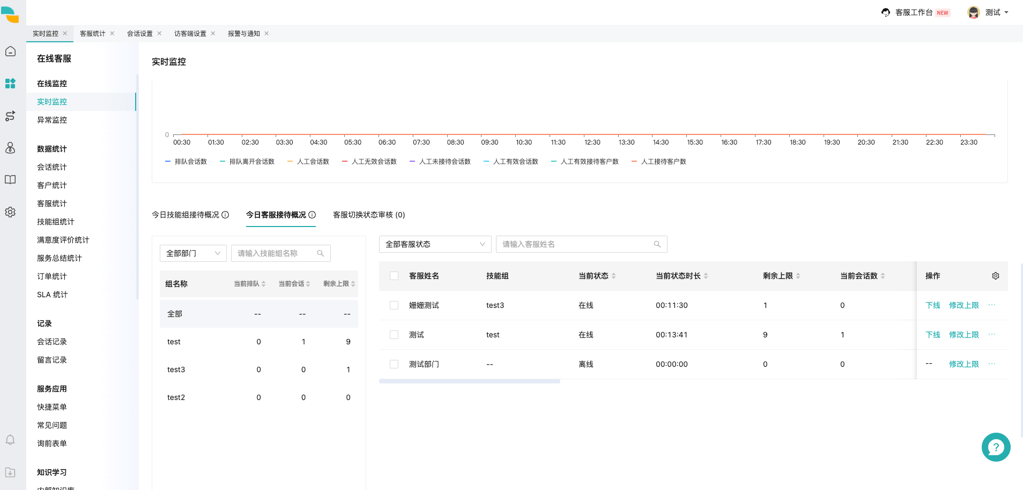This screenshot has width=1023, height=490.
Task: Close the 报警与通知 tab
Action: 266,33
